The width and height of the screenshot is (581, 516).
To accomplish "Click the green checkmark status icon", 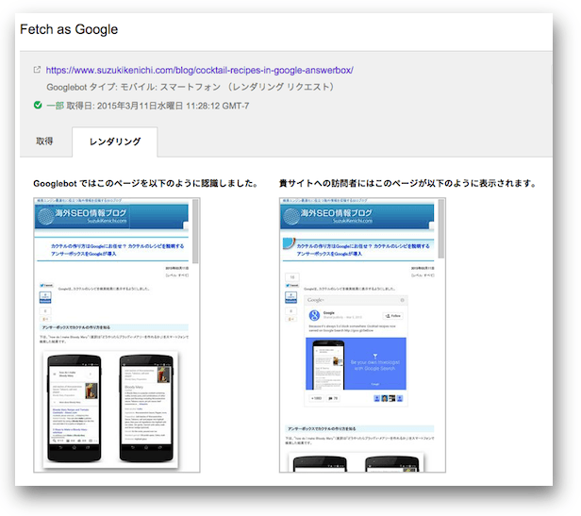I will [38, 105].
